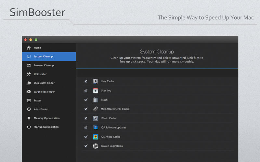
Task: Open Startup Optimization label
Action: (x=46, y=127)
